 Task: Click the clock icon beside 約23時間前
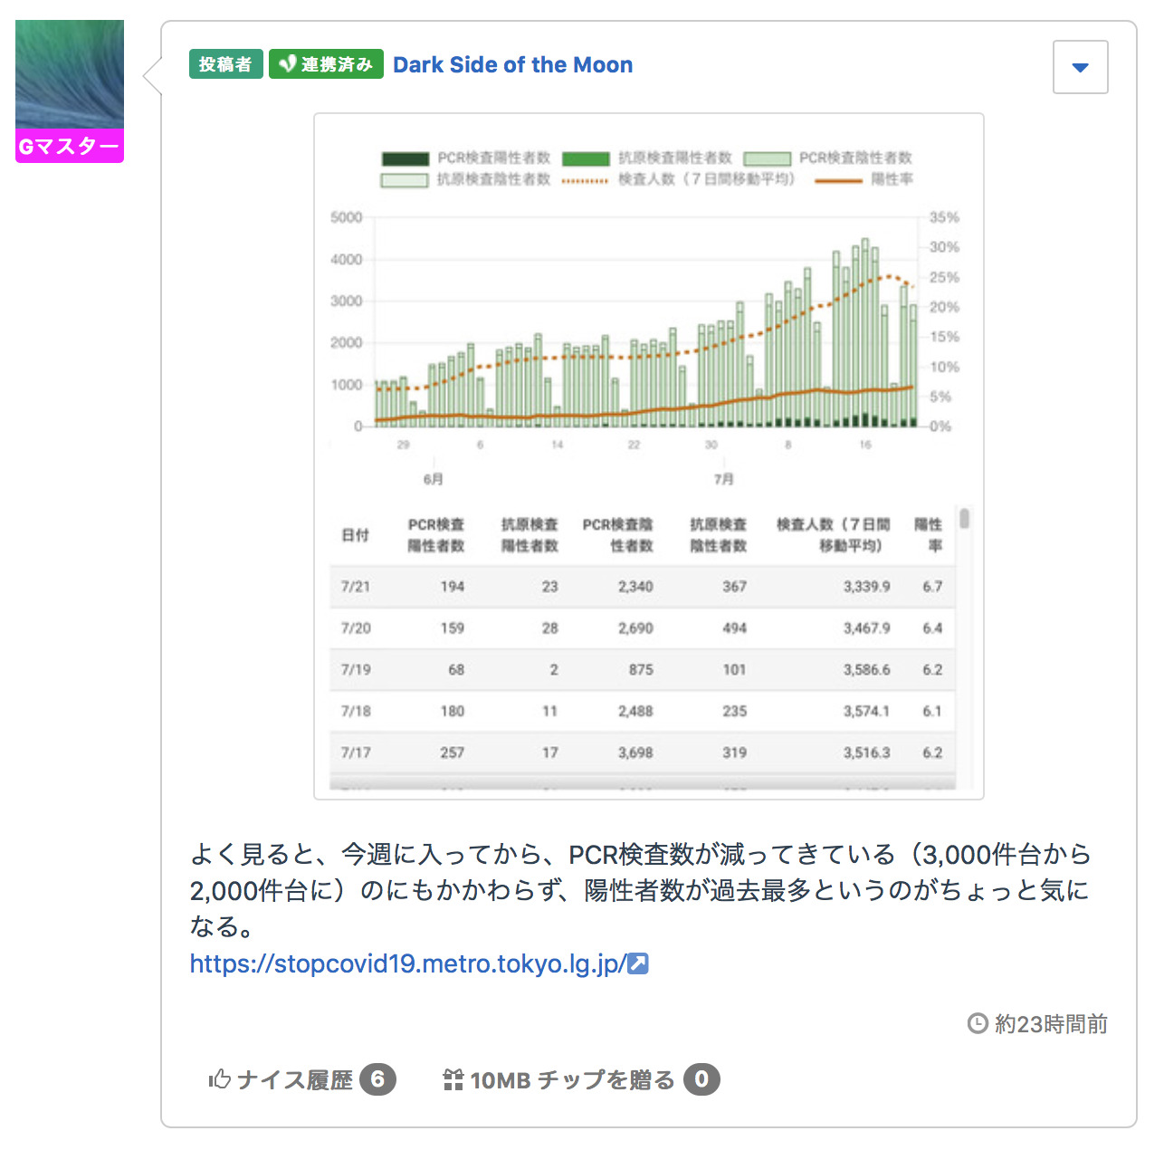(x=978, y=1024)
